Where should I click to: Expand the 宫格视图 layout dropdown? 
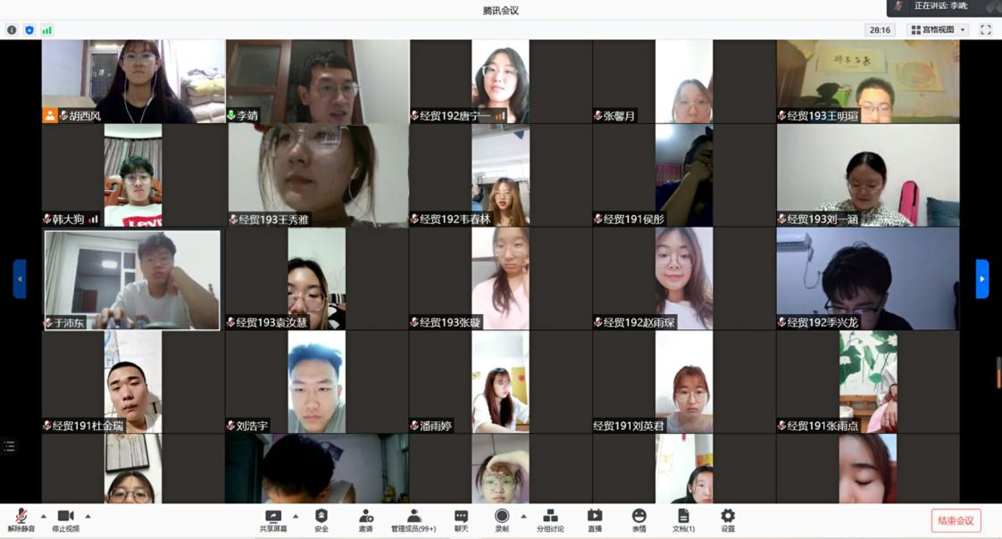pos(938,29)
